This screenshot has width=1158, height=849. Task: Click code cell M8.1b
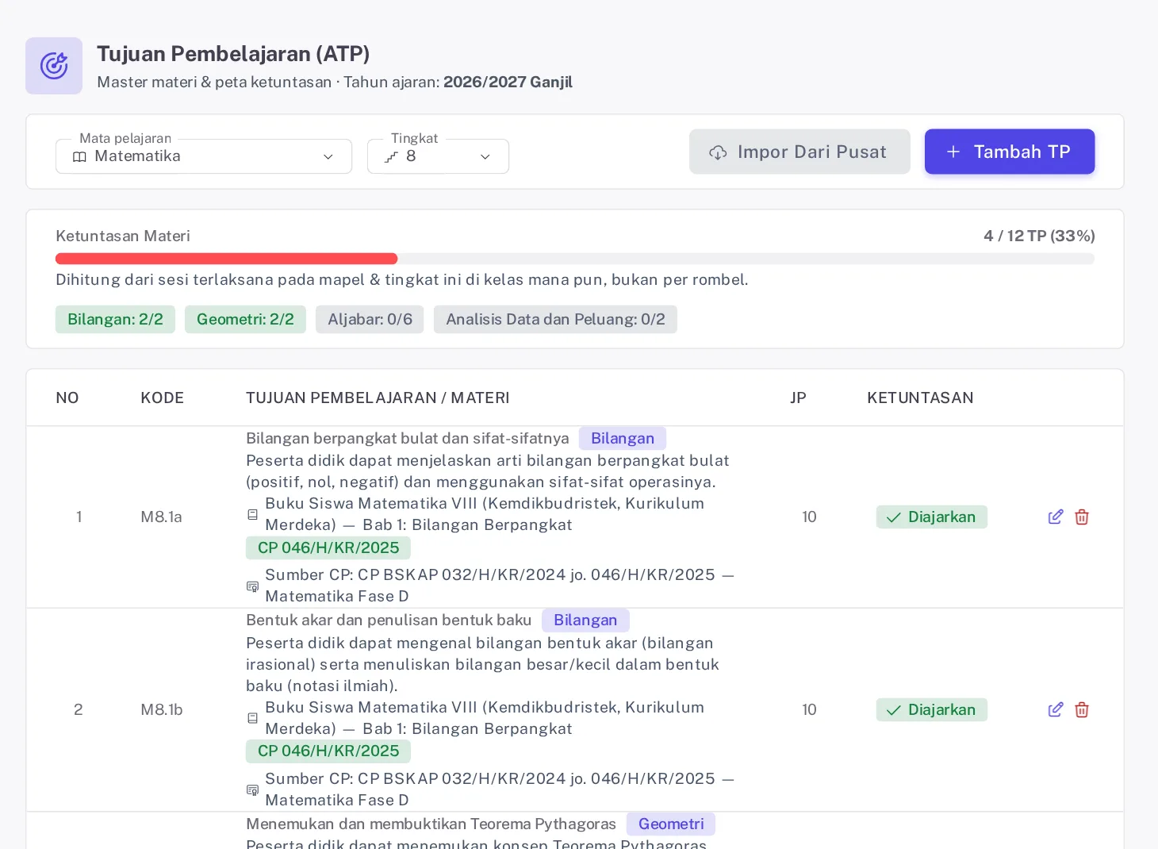(x=162, y=709)
